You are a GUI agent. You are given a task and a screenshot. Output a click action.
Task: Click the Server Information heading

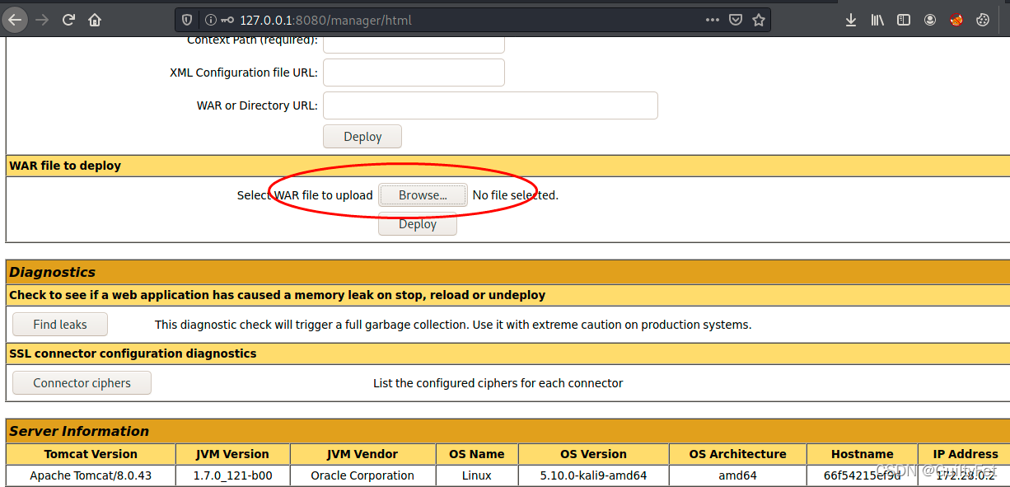(x=79, y=431)
